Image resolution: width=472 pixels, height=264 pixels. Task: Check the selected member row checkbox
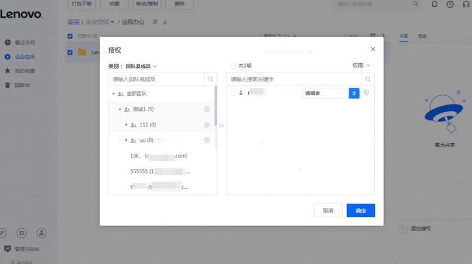point(234,93)
